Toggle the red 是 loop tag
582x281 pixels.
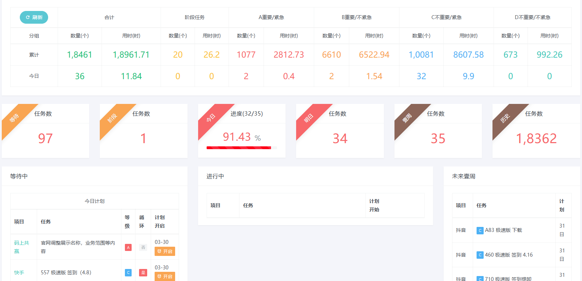[x=143, y=273]
